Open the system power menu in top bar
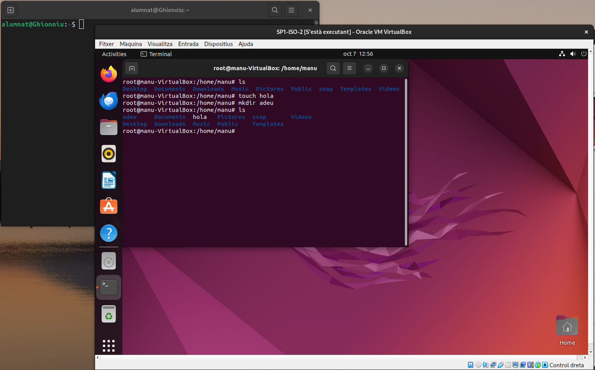The image size is (595, 370). click(x=584, y=54)
